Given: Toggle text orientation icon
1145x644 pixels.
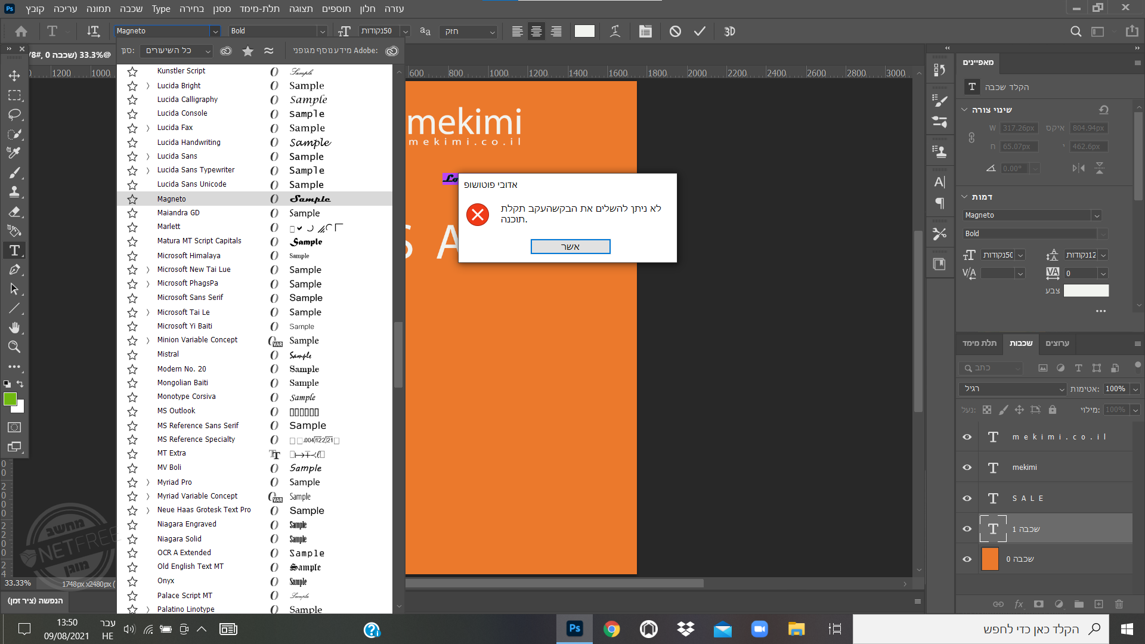Looking at the screenshot, I should (x=93, y=31).
